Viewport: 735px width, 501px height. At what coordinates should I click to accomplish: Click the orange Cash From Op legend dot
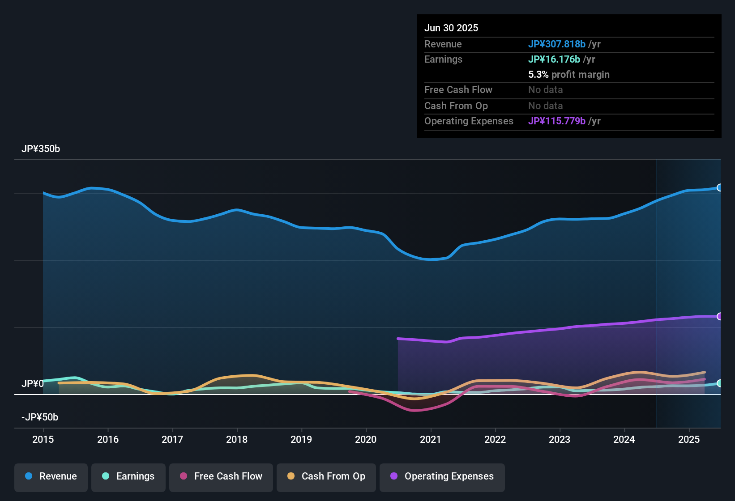291,476
